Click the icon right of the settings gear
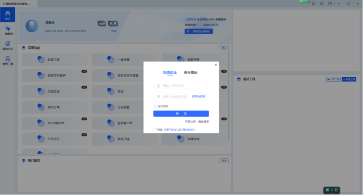This screenshot has width=363, height=195. [330, 3]
